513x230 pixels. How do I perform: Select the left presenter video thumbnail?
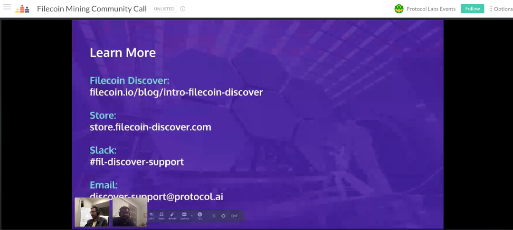pos(92,212)
